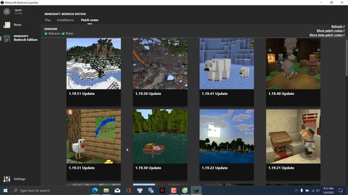Image resolution: width=348 pixels, height=195 pixels.
Task: Click the 1.19.31 Update title text
Action: [82, 168]
